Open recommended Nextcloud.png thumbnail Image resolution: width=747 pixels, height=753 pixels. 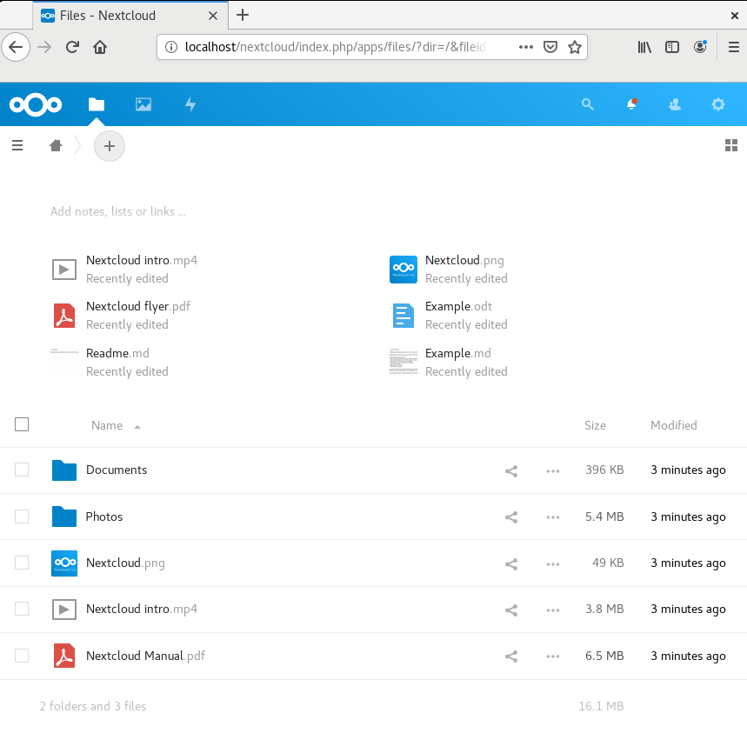click(x=403, y=270)
